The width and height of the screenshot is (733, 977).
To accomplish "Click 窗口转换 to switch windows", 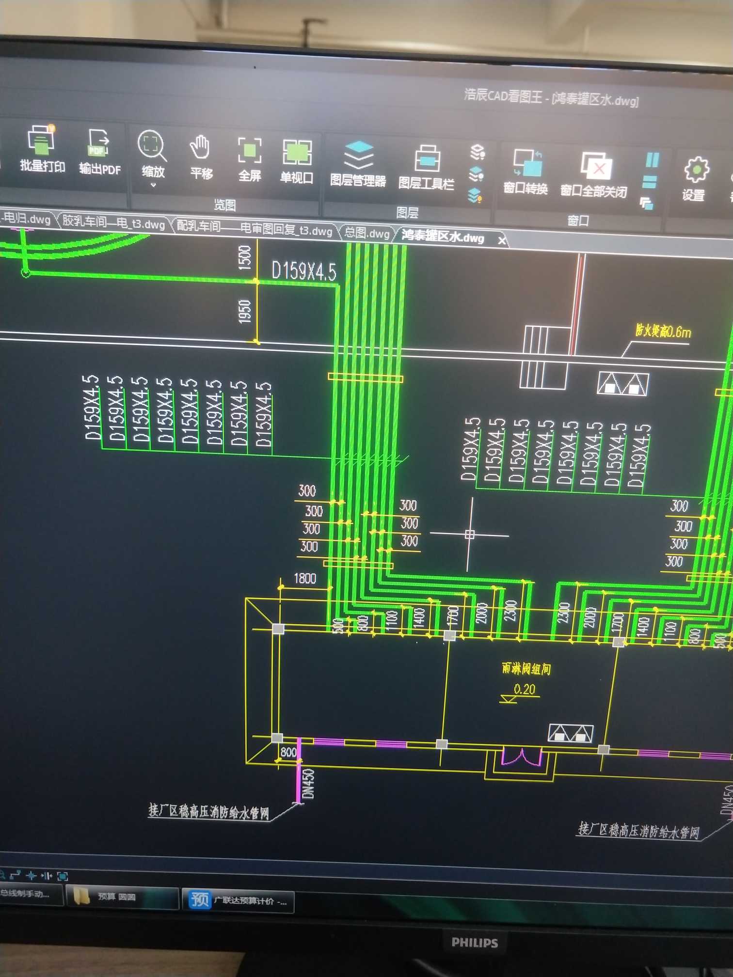I will (x=526, y=172).
